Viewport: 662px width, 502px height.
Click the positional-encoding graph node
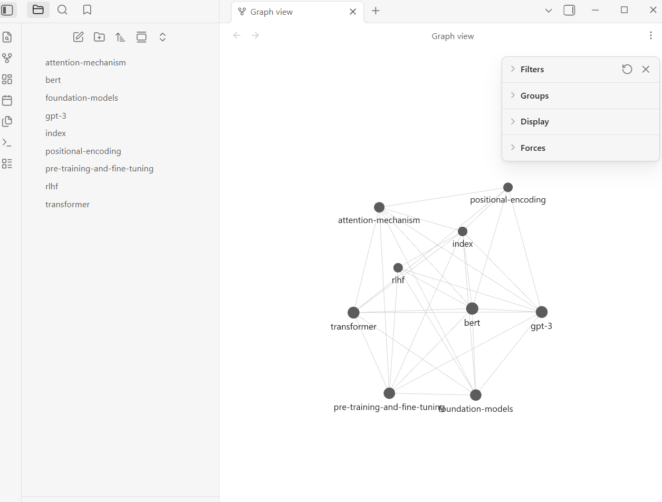(x=508, y=187)
